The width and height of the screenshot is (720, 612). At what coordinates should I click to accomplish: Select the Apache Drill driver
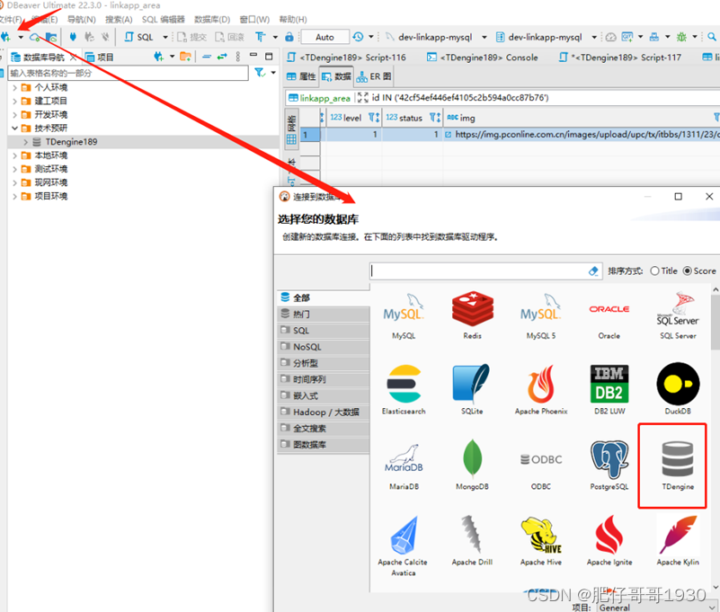pos(472,541)
